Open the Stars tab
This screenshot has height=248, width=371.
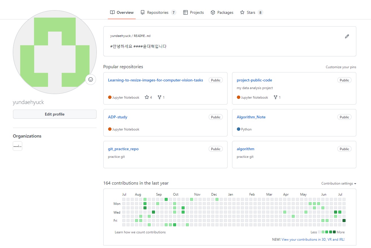[x=251, y=12]
